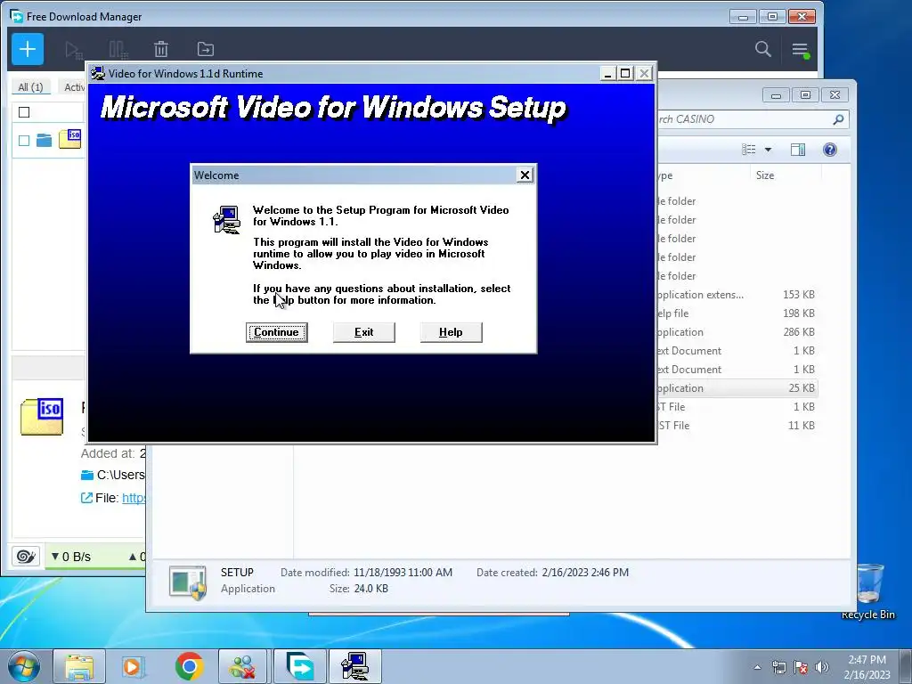Click the start downloads play icon

coord(73,50)
